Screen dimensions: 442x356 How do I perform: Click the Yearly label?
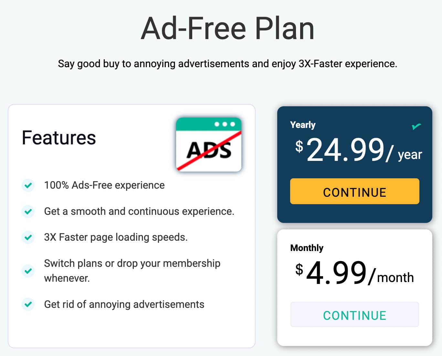[303, 125]
